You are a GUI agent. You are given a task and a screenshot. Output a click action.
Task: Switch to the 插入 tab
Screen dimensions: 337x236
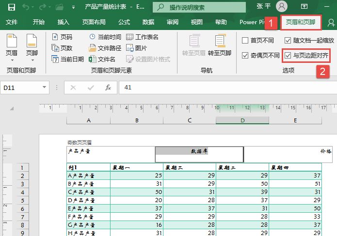(x=63, y=22)
